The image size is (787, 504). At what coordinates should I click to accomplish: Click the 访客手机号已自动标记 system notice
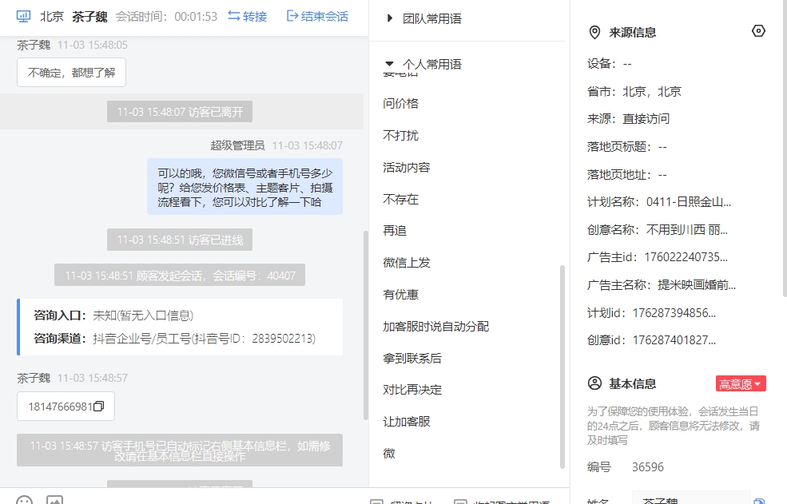click(180, 450)
